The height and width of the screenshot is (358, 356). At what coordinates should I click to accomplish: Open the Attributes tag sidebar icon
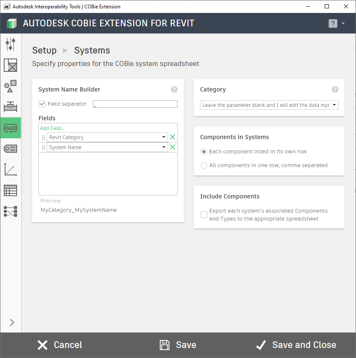tap(10, 149)
